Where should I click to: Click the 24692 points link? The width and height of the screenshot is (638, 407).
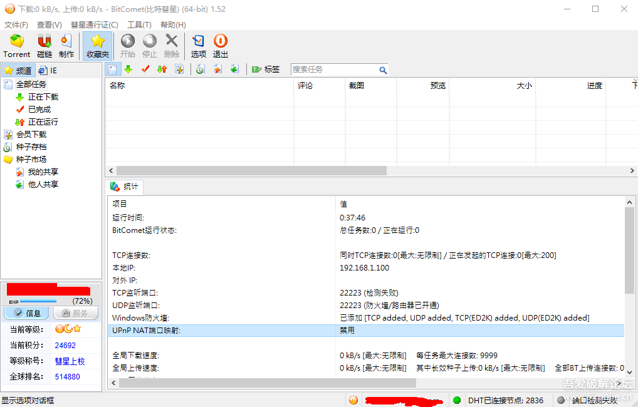point(65,345)
